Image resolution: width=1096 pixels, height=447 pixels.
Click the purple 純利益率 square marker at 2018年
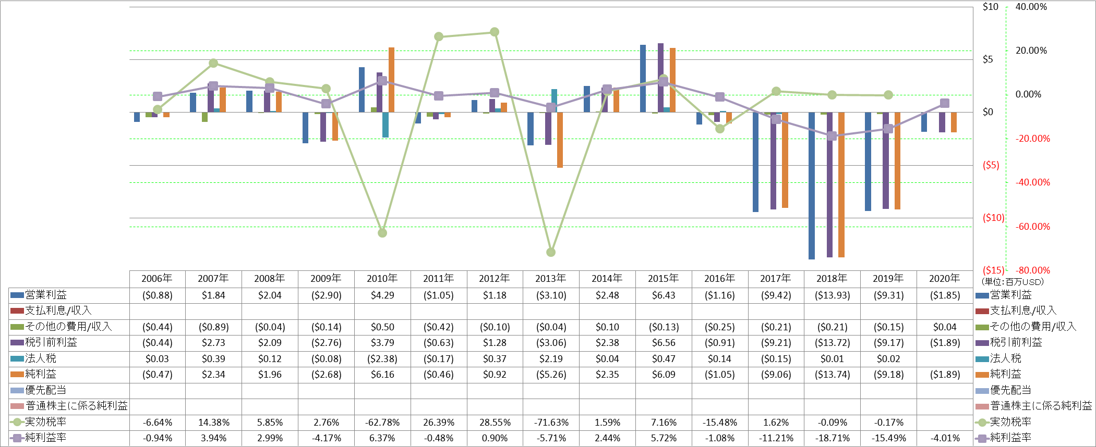(x=832, y=136)
